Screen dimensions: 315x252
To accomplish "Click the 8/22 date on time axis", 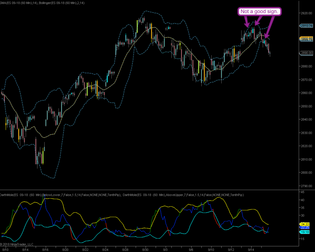I will [85, 249].
